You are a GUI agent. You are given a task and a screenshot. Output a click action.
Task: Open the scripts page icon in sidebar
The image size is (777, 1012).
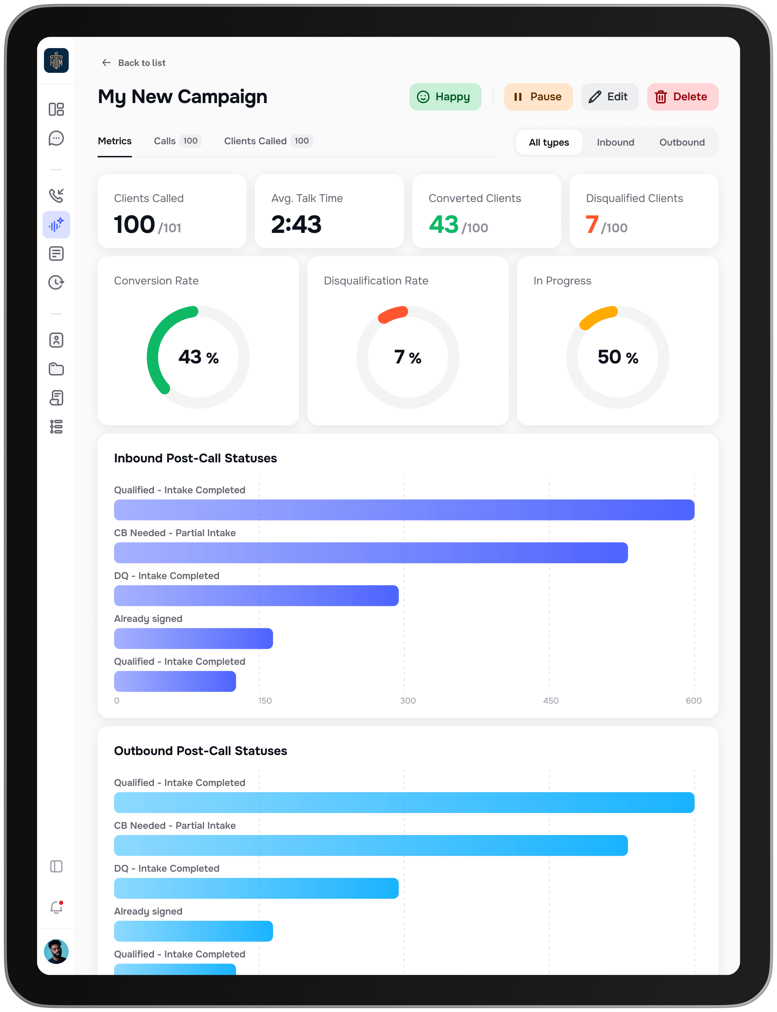click(x=56, y=398)
